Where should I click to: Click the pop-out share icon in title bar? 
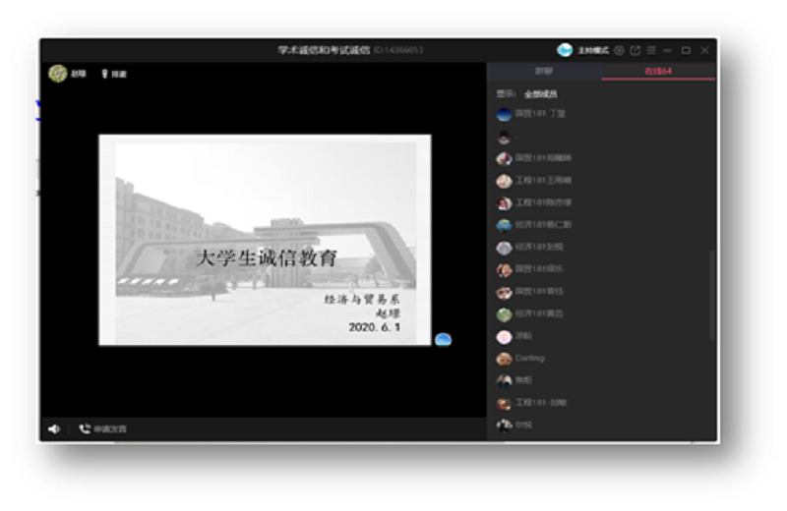635,50
